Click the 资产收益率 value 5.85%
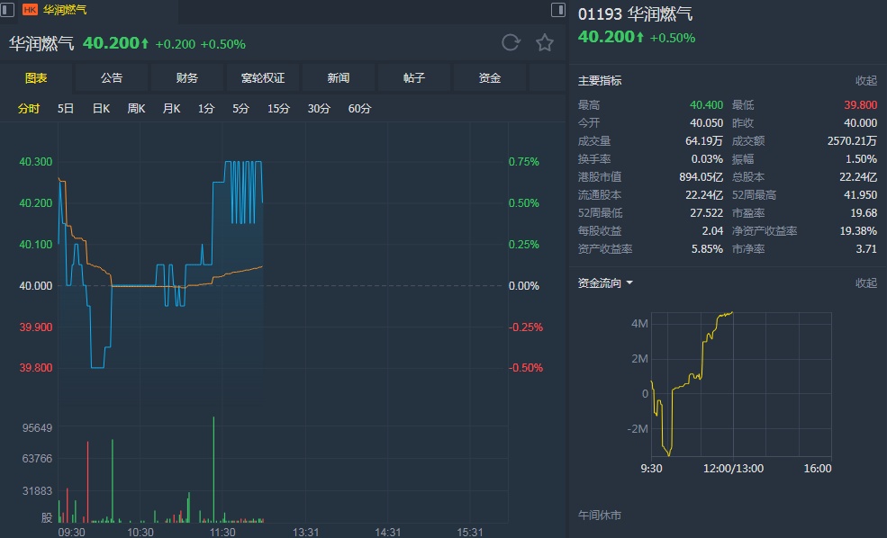Screen dimensions: 887x538 [707, 249]
